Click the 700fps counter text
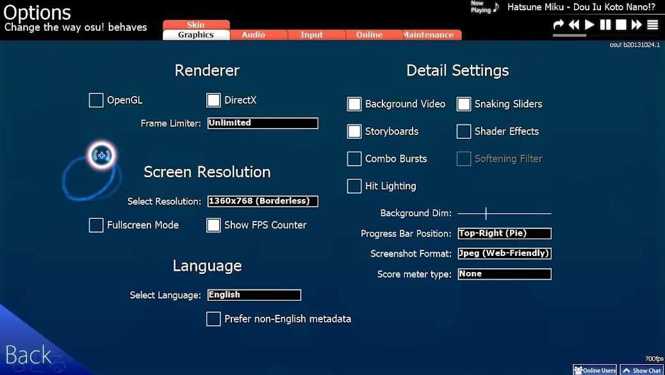Image resolution: width=665 pixels, height=375 pixels. pyautogui.click(x=654, y=358)
